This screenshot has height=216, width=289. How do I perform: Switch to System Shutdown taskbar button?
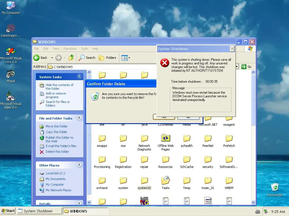click(x=39, y=211)
